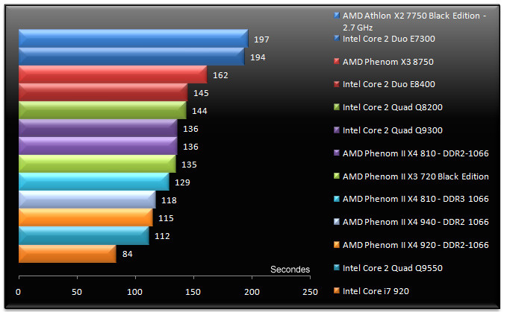Click the data label "144"
This screenshot has height=312, width=507.
[199, 111]
